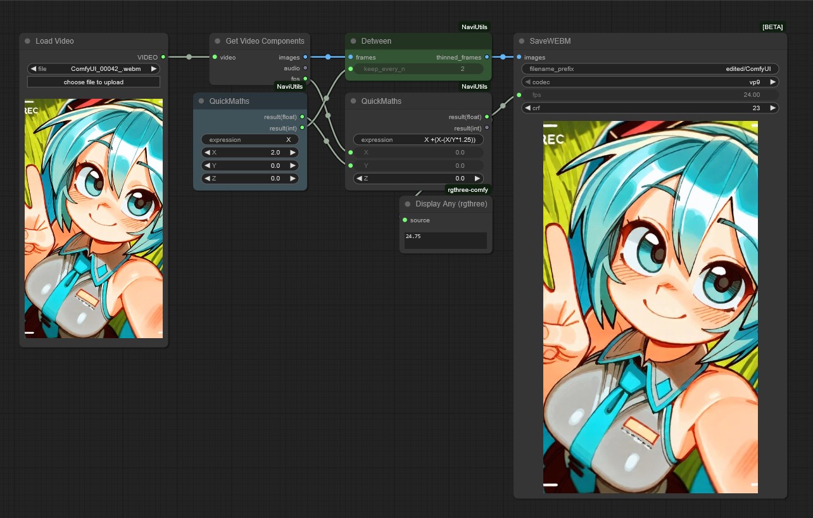This screenshot has height=518, width=813.
Task: Edit the expression field showing X +(X-(X/Y*1.25))
Action: pos(418,140)
